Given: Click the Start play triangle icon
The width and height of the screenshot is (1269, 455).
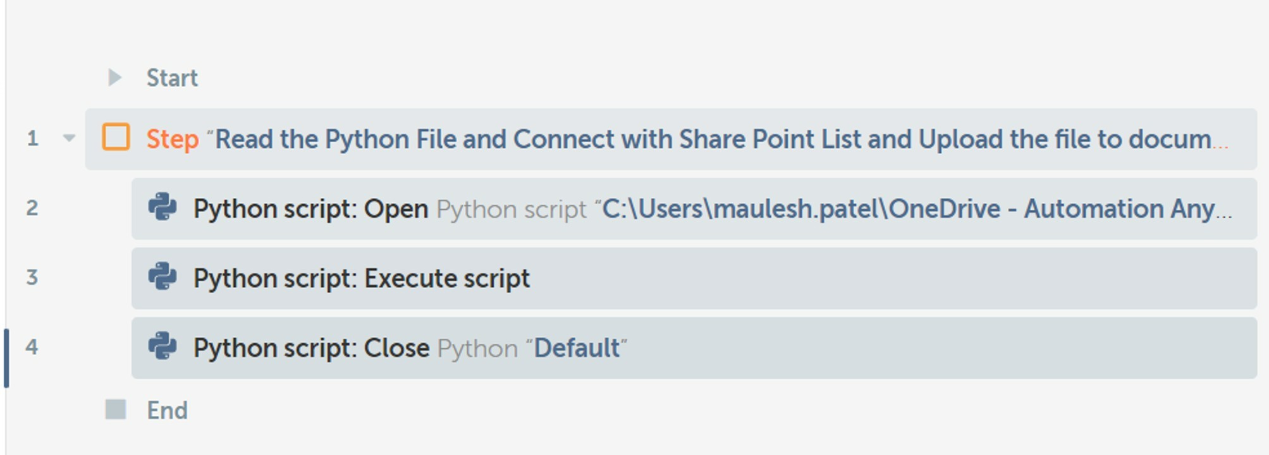Looking at the screenshot, I should (x=114, y=78).
